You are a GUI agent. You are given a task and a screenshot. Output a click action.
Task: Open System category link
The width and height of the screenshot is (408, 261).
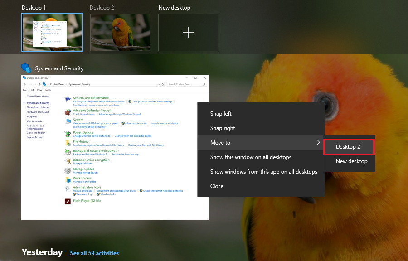point(78,120)
